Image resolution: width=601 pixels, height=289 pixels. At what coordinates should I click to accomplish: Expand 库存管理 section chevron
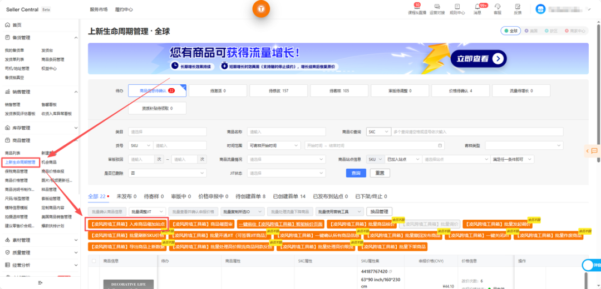[76, 128]
